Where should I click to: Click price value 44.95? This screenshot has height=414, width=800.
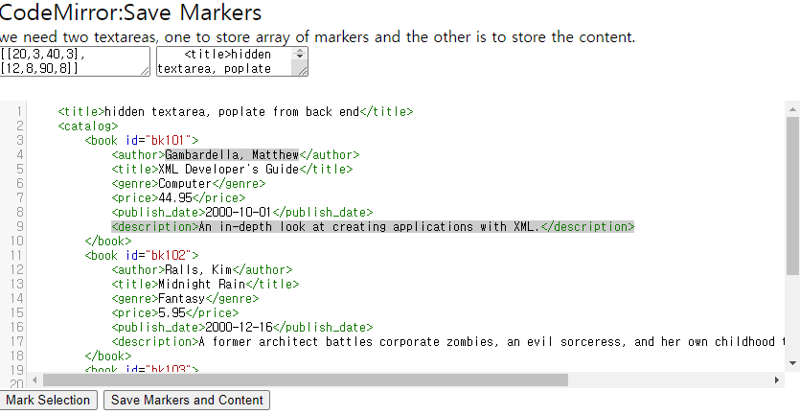(x=175, y=197)
